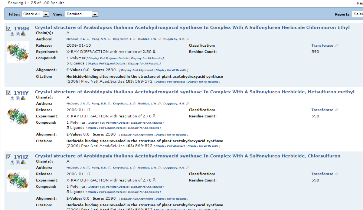Click magnifier next to McCourt, J.A. in 1YHY
This screenshot has width=363, height=210.
pyautogui.click(x=88, y=104)
